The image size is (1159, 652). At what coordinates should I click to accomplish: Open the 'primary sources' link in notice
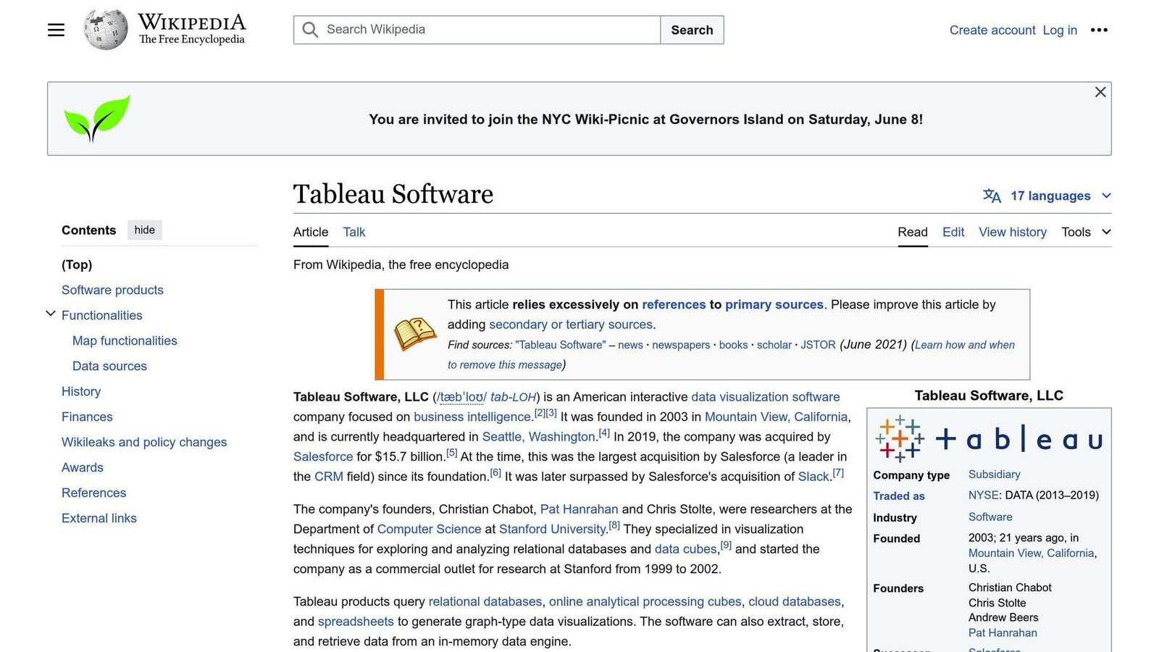pos(774,304)
